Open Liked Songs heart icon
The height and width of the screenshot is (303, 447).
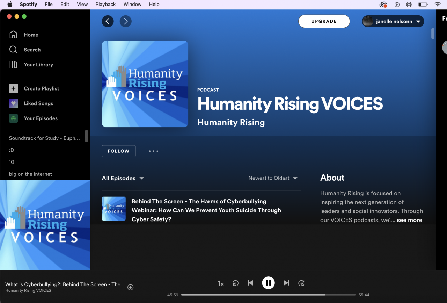pos(13,103)
